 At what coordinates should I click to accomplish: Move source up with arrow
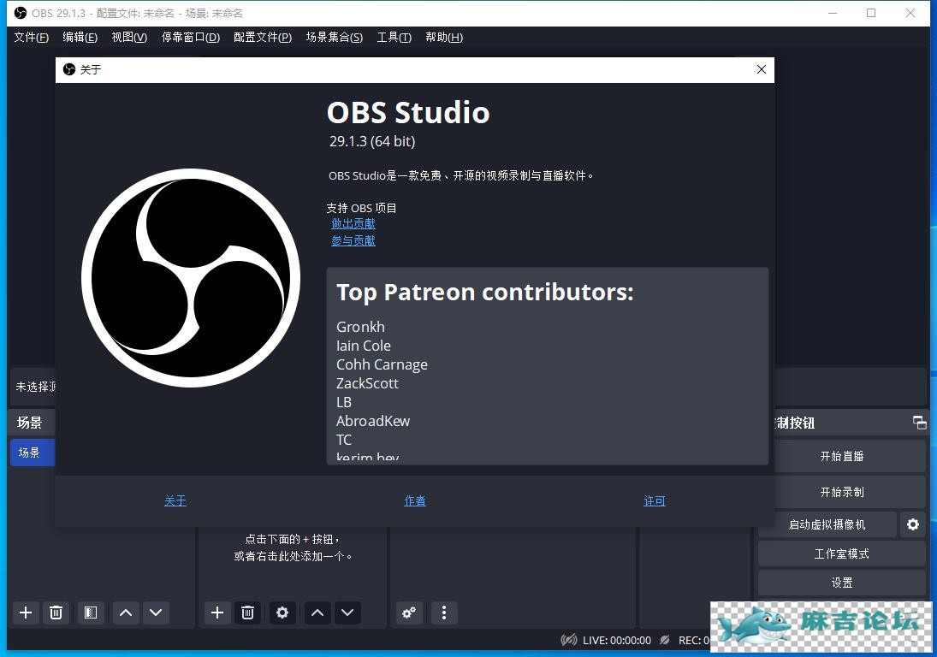(317, 613)
